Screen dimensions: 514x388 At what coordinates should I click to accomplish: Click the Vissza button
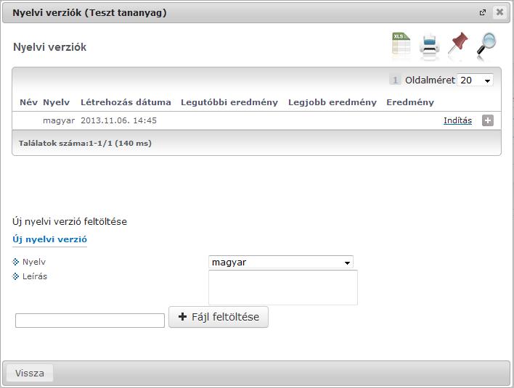30,373
